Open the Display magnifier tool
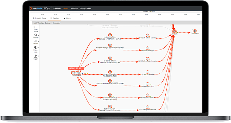 tap(36, 35)
